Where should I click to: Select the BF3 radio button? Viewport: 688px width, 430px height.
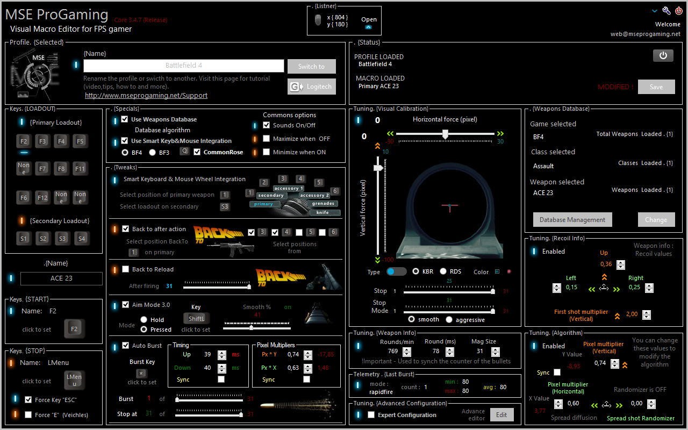[x=153, y=152]
